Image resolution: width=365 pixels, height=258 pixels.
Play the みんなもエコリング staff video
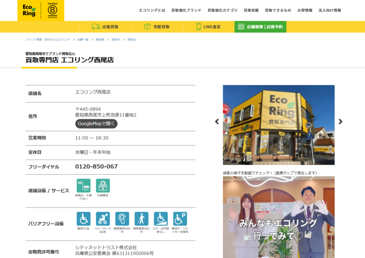coord(279,217)
